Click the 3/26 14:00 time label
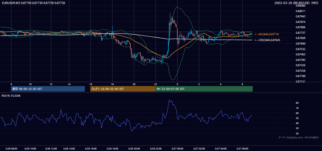 (69, 148)
